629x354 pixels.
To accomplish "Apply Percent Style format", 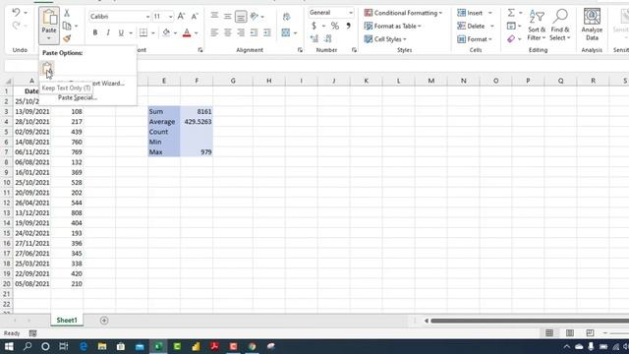I will pyautogui.click(x=335, y=26).
